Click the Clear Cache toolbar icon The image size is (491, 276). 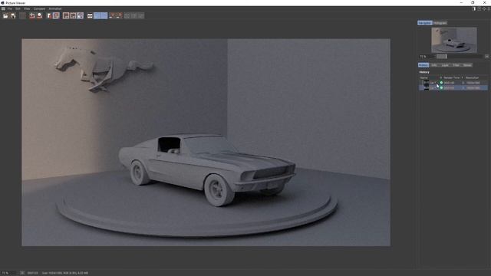(x=49, y=15)
